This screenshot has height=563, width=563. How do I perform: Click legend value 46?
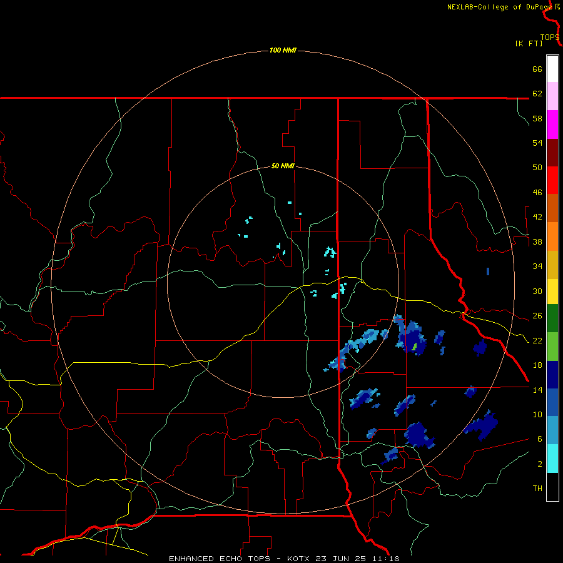537,193
